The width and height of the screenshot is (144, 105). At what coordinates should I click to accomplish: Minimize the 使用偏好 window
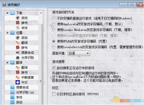point(123,5)
